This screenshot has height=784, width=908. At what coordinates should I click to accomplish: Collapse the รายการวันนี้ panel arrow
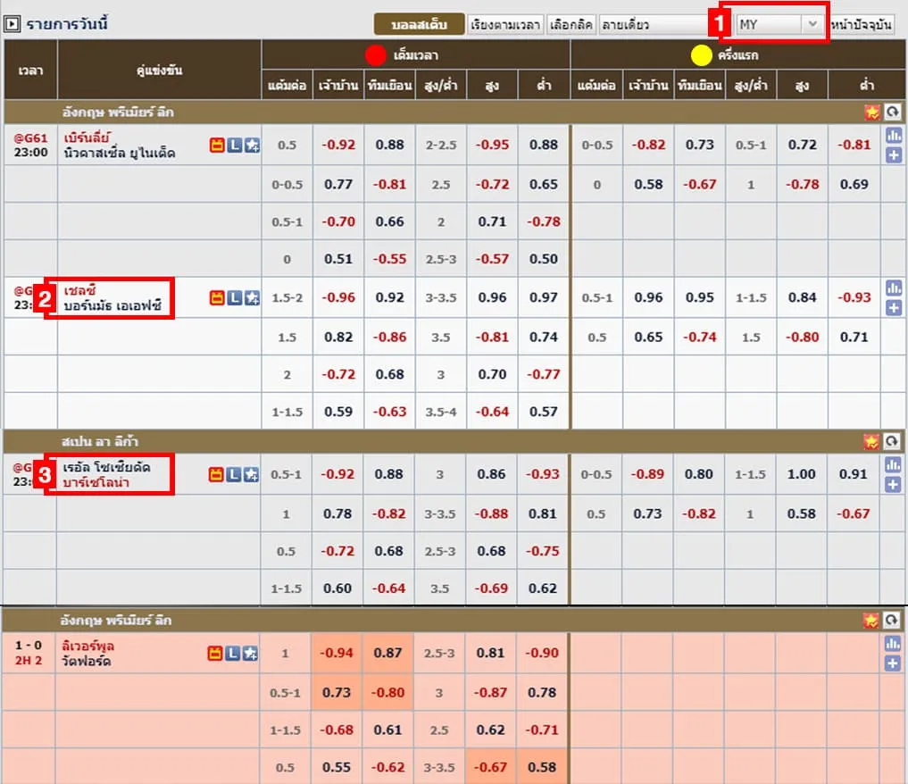tap(12, 24)
